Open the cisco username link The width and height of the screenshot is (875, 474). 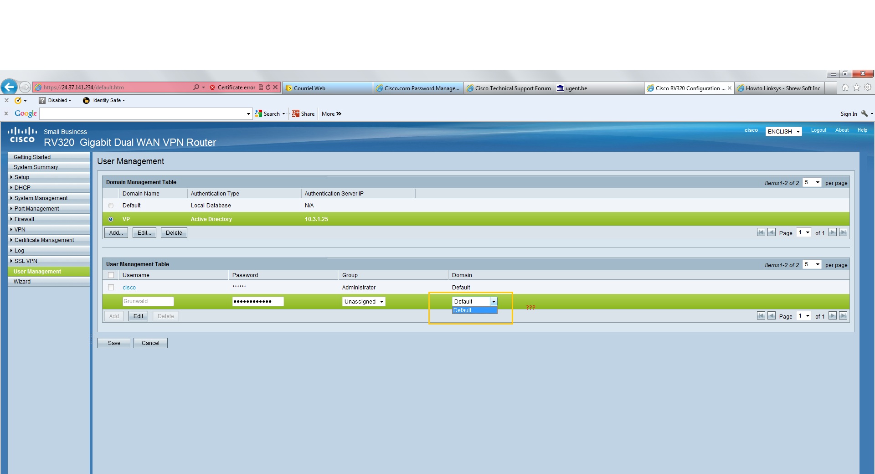129,288
